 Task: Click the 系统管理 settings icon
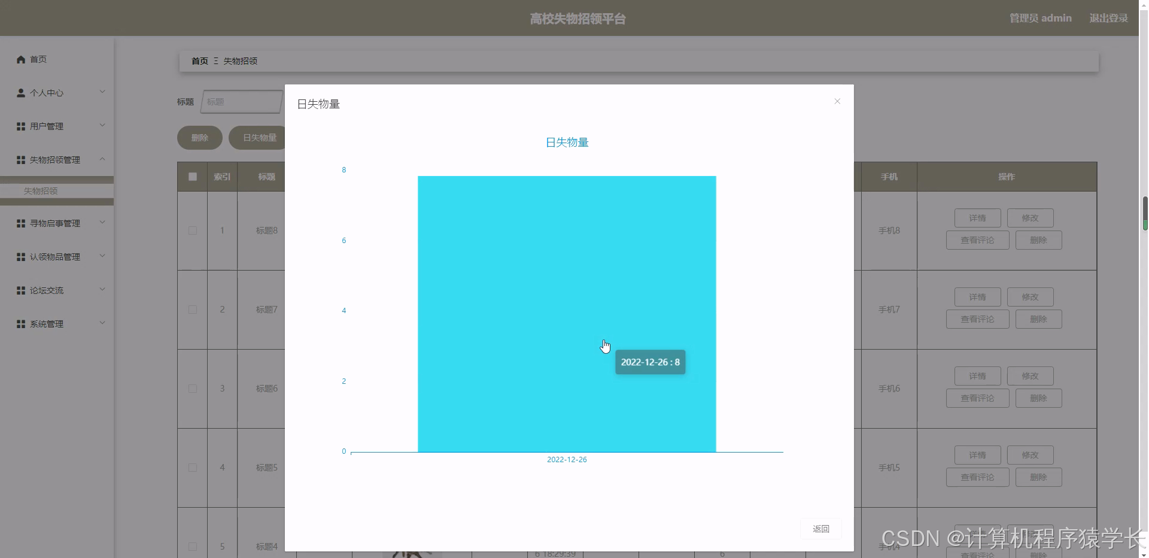[x=20, y=324]
